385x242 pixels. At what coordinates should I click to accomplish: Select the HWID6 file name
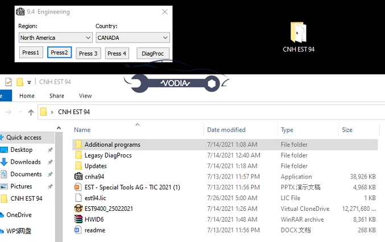point(94,219)
